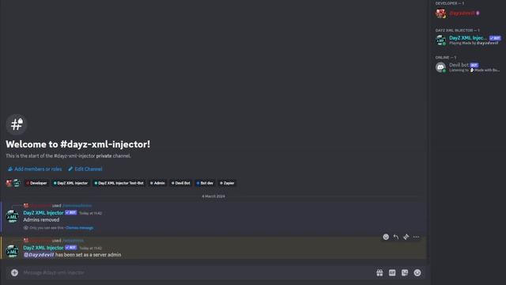Click the Add members or roles link

(35, 169)
